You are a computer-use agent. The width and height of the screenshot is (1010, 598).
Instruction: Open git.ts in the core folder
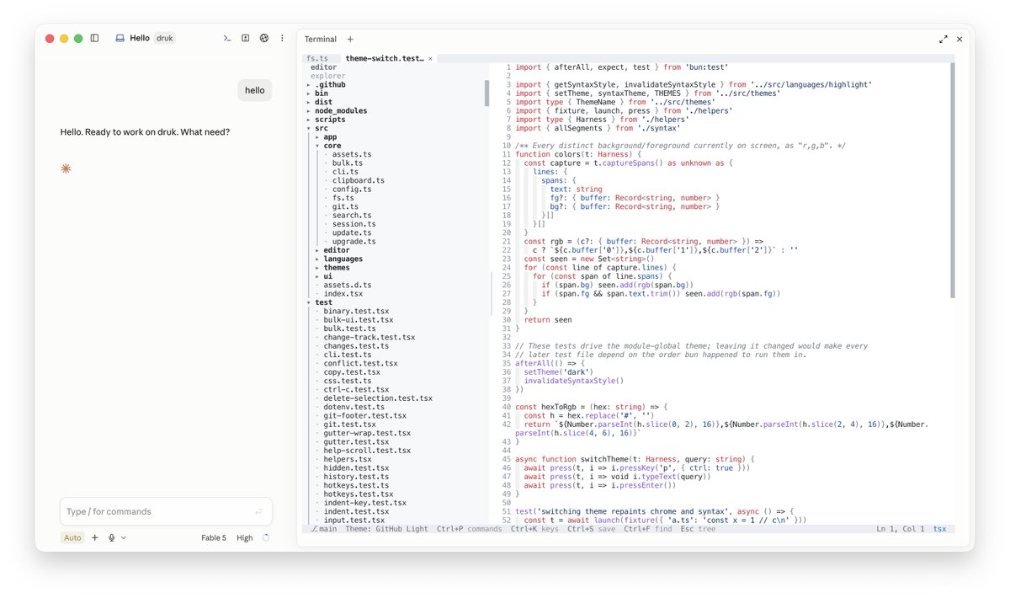pyautogui.click(x=345, y=206)
